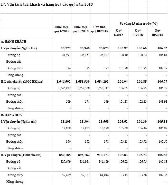Click the 'Ước tính quý III/2018' column header
168x185 pixels.
[100, 29]
